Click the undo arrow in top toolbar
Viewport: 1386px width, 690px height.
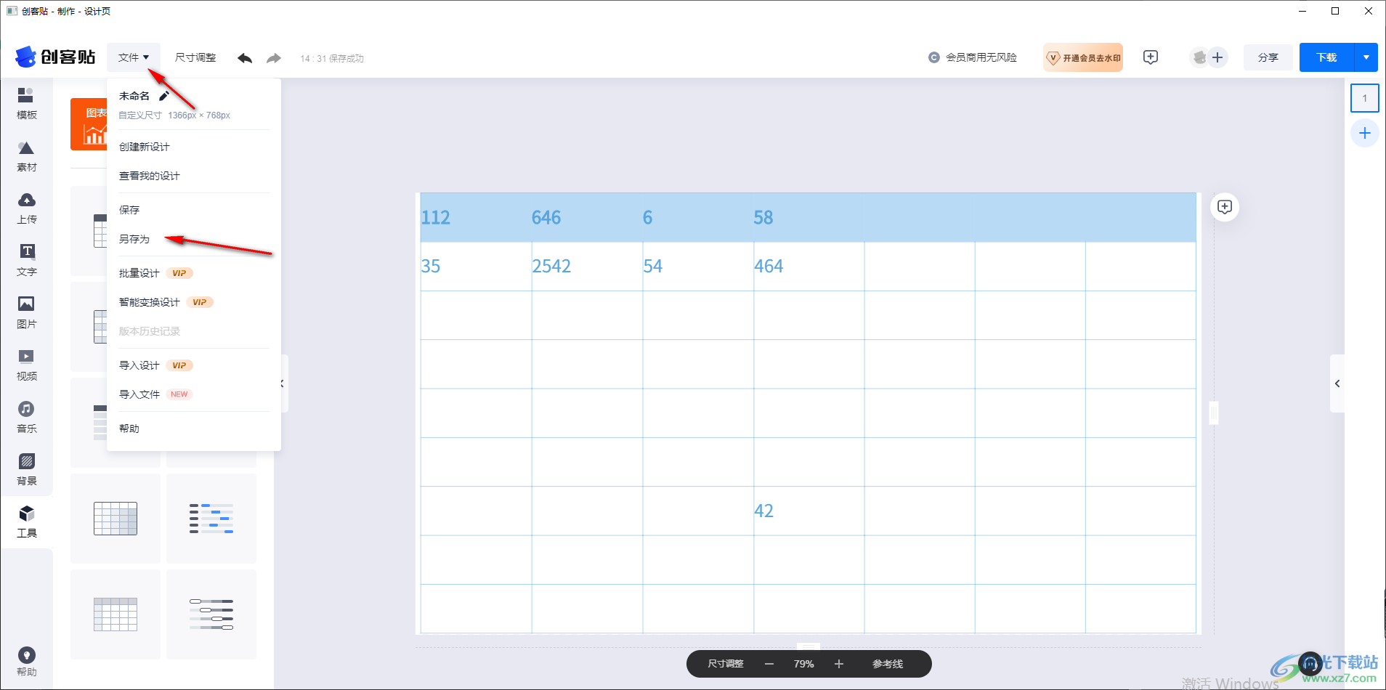[245, 58]
